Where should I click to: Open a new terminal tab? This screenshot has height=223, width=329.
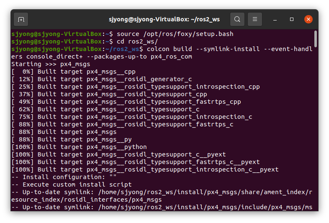[x=21, y=19]
